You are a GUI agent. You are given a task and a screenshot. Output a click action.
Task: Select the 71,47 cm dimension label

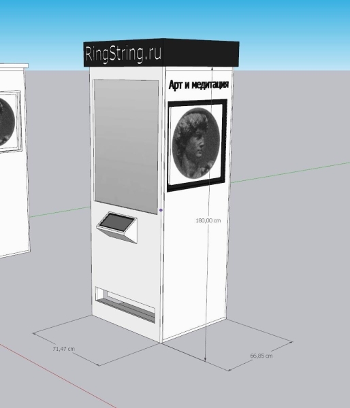(63, 349)
